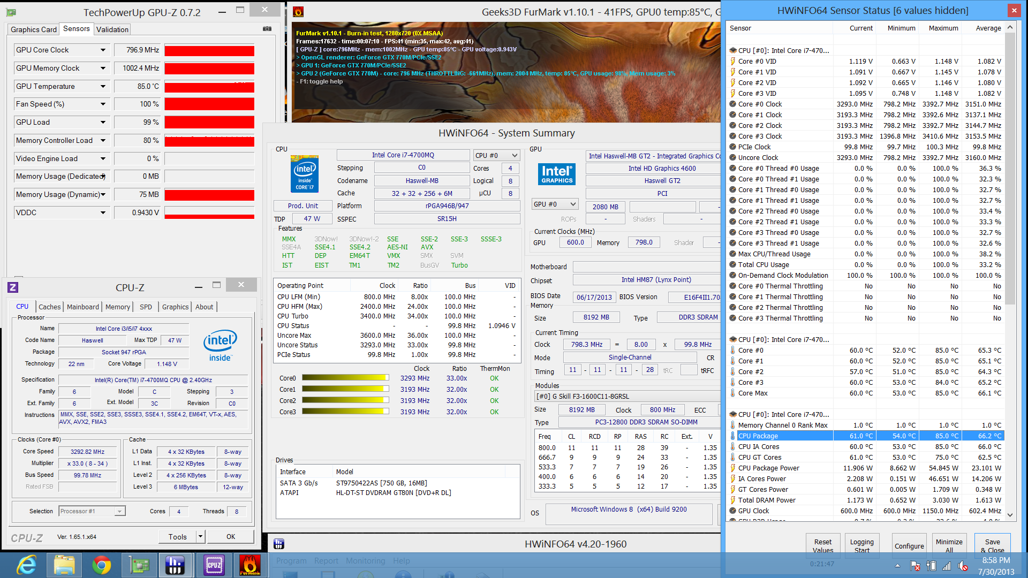Click the sensor list scrollbar down arrow
The image size is (1028, 578).
pyautogui.click(x=1010, y=514)
